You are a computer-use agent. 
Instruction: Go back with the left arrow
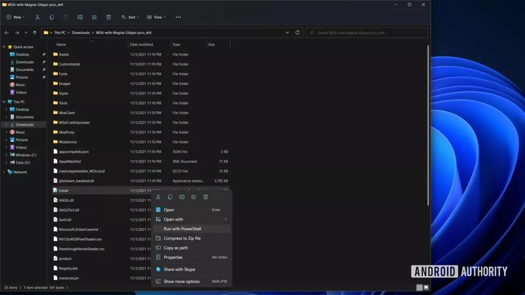click(x=7, y=32)
